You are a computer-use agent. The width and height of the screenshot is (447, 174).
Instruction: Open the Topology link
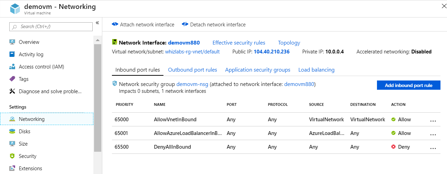(289, 43)
